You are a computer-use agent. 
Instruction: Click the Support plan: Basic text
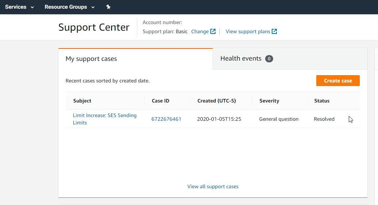point(165,32)
